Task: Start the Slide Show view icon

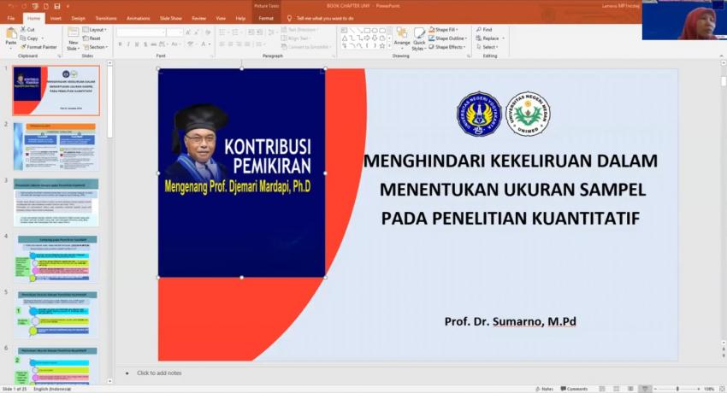Action: pyautogui.click(x=645, y=389)
